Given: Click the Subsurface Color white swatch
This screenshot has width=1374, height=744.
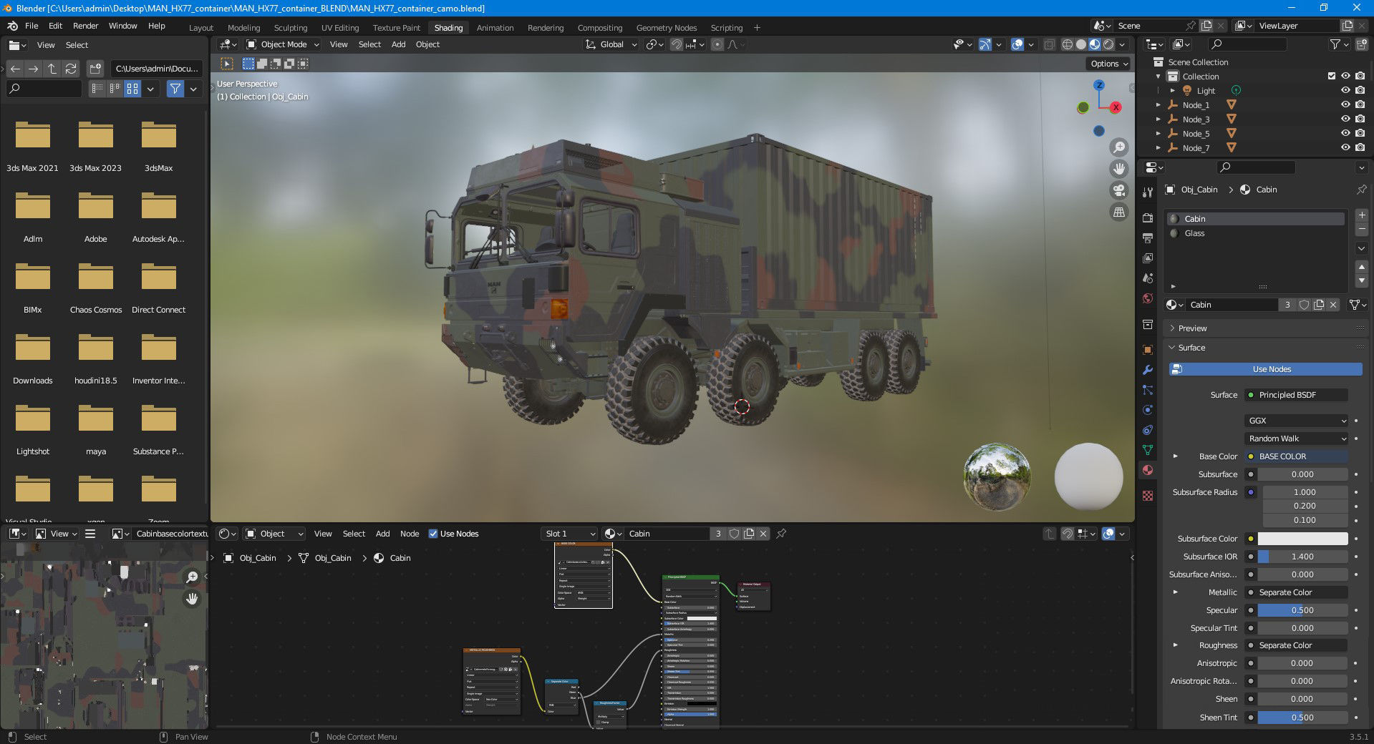Looking at the screenshot, I should click(1302, 539).
